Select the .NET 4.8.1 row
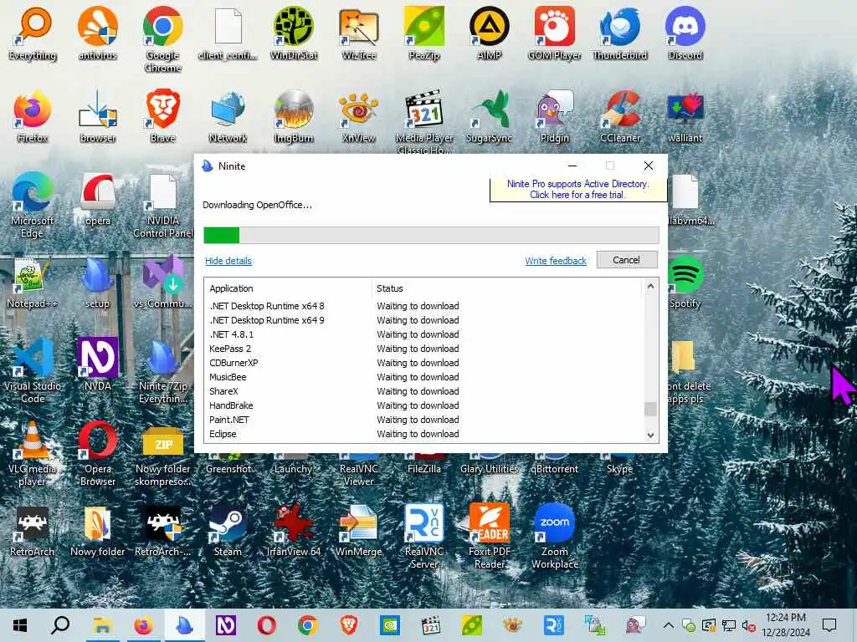 tap(423, 334)
